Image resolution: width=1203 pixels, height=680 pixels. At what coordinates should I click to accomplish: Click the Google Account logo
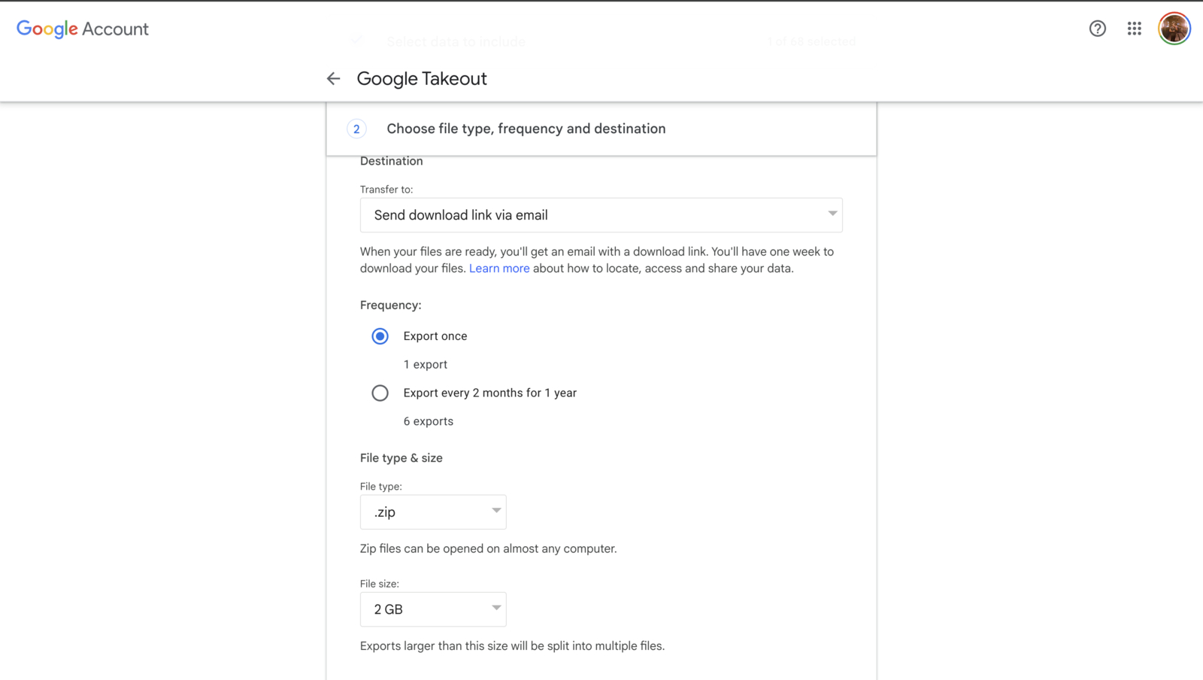pyautogui.click(x=83, y=29)
